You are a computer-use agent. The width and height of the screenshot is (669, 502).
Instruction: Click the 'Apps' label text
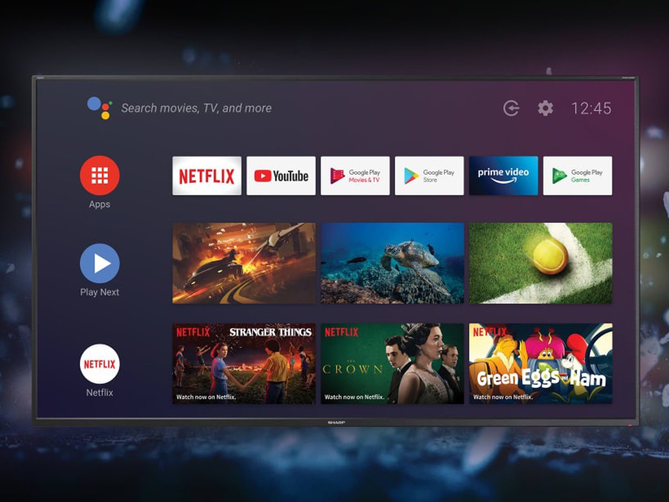click(x=100, y=205)
